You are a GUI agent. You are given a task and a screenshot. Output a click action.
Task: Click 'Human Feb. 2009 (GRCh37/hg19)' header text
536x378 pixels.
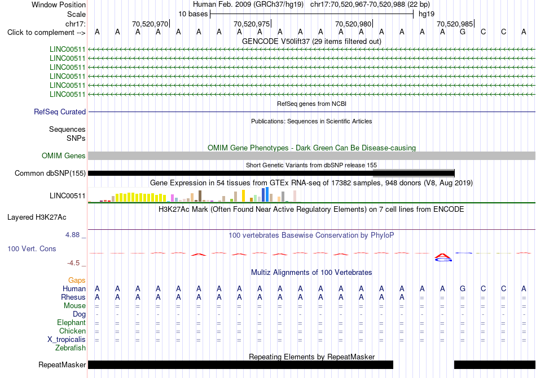point(248,5)
